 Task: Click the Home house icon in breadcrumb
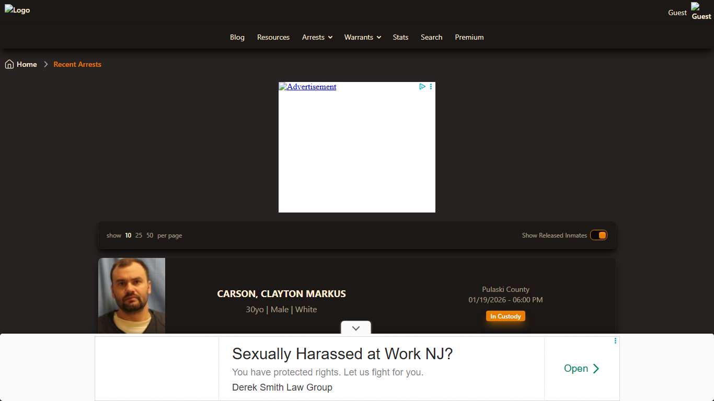click(9, 64)
